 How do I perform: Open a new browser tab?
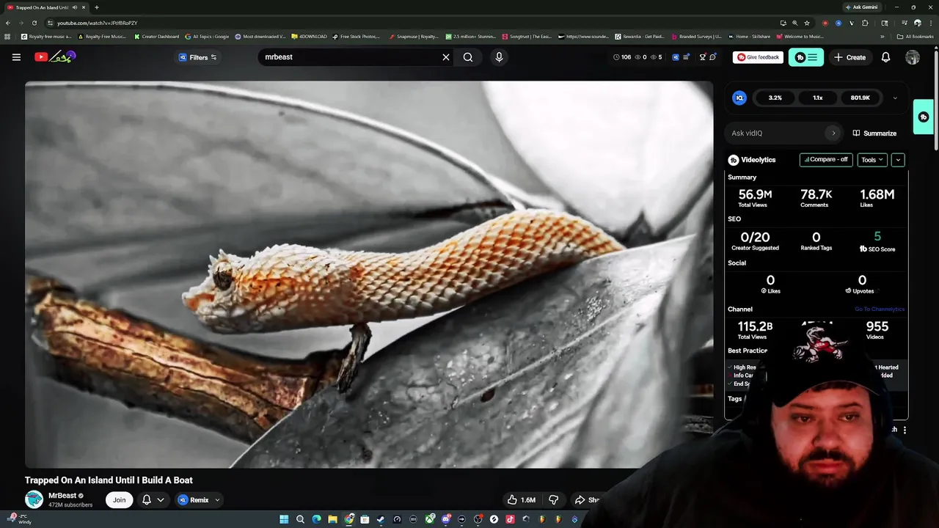(x=97, y=7)
